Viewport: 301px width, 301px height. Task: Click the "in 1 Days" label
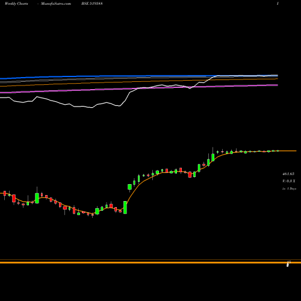tap(289, 188)
